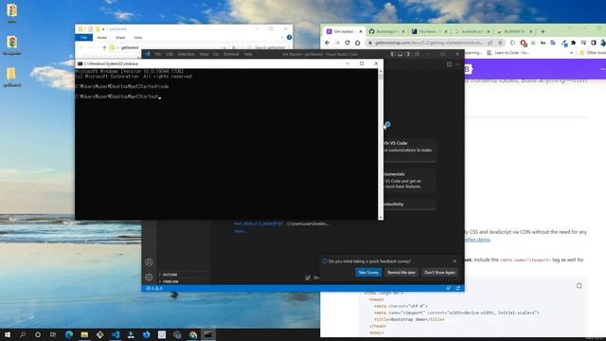Reload the Chrome page
Viewport: 606px width, 341px height.
tap(348, 43)
